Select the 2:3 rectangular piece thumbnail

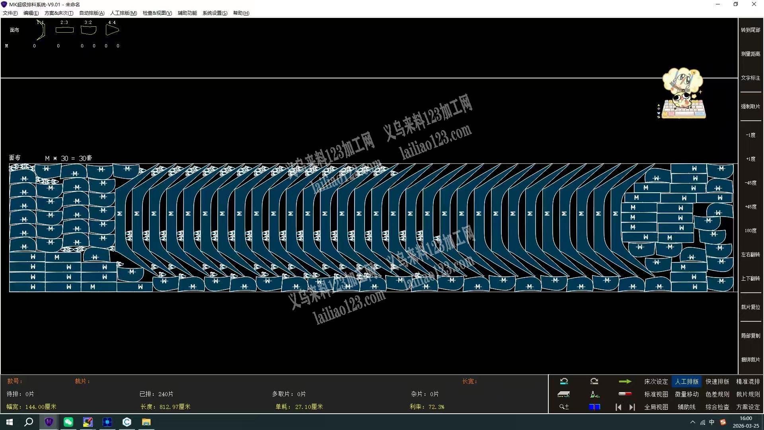click(64, 30)
